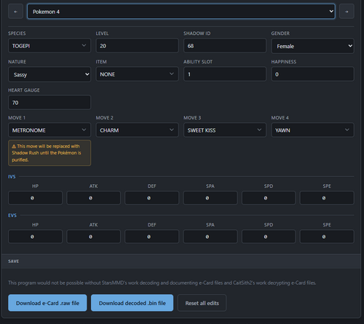This screenshot has width=364, height=324.
Task: Download e-Card .raw file
Action: coord(47,303)
